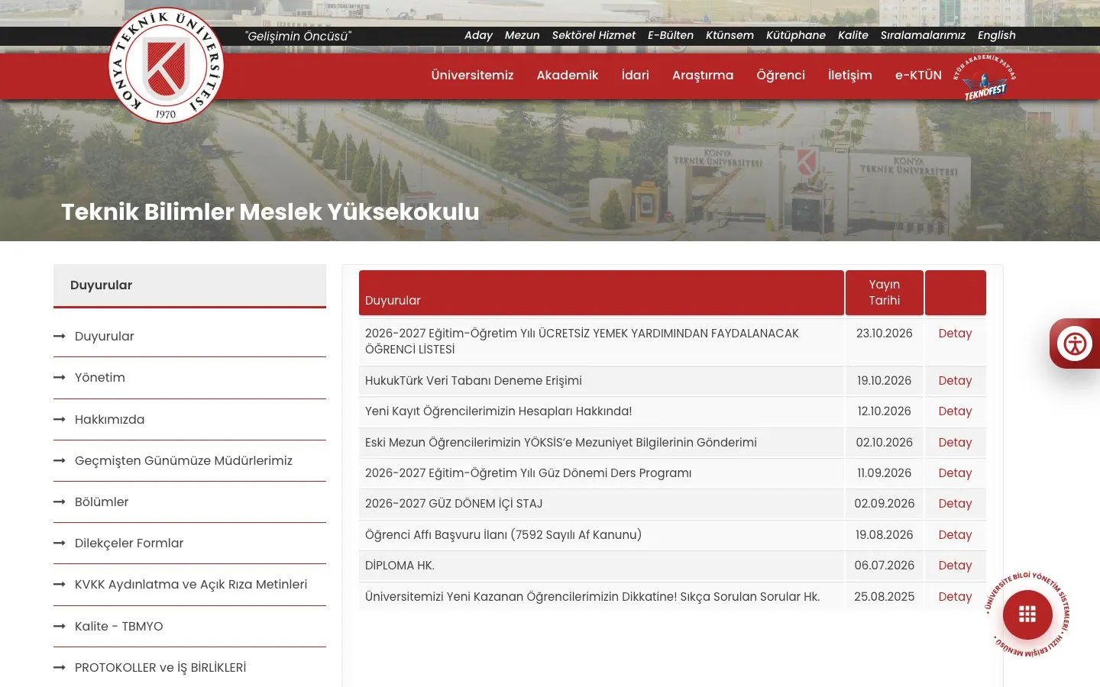
Task: Click the arrow icon beside Kalite - TBMYO
Action: 60,626
